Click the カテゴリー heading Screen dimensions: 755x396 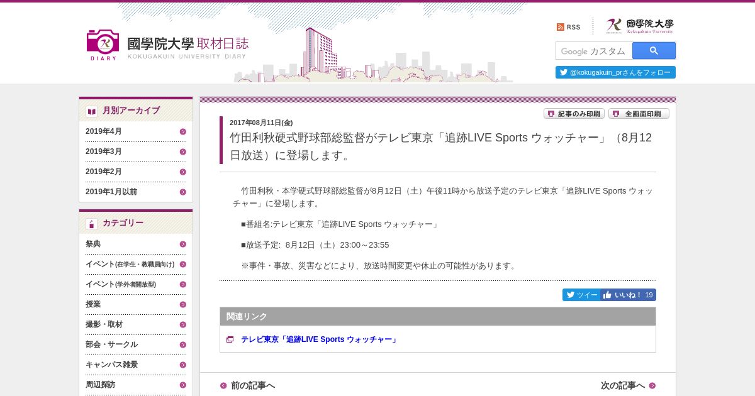[x=123, y=223]
